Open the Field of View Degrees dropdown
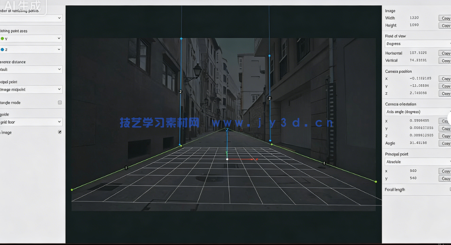This screenshot has height=245, width=451. pyautogui.click(x=415, y=43)
